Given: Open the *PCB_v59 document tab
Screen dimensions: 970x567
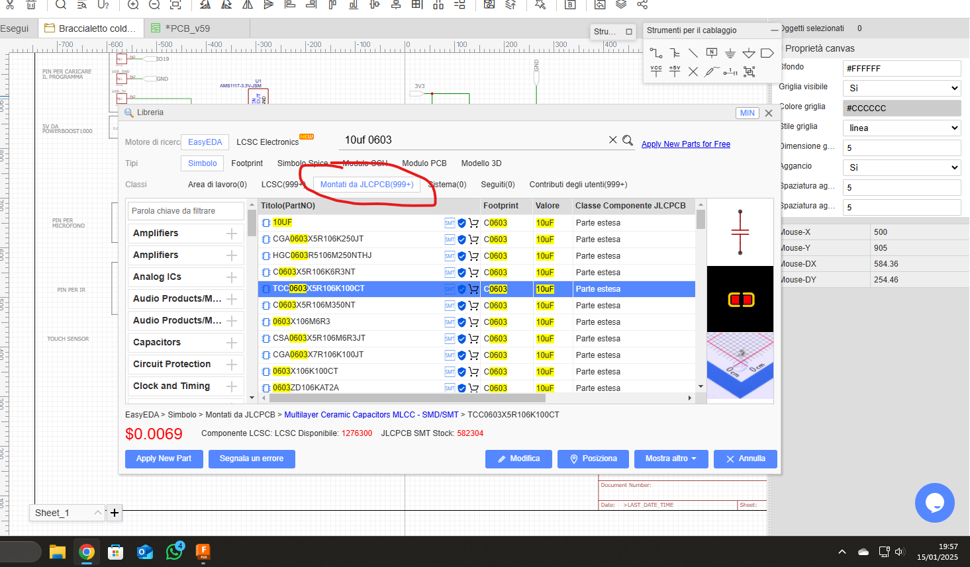Looking at the screenshot, I should click(197, 28).
